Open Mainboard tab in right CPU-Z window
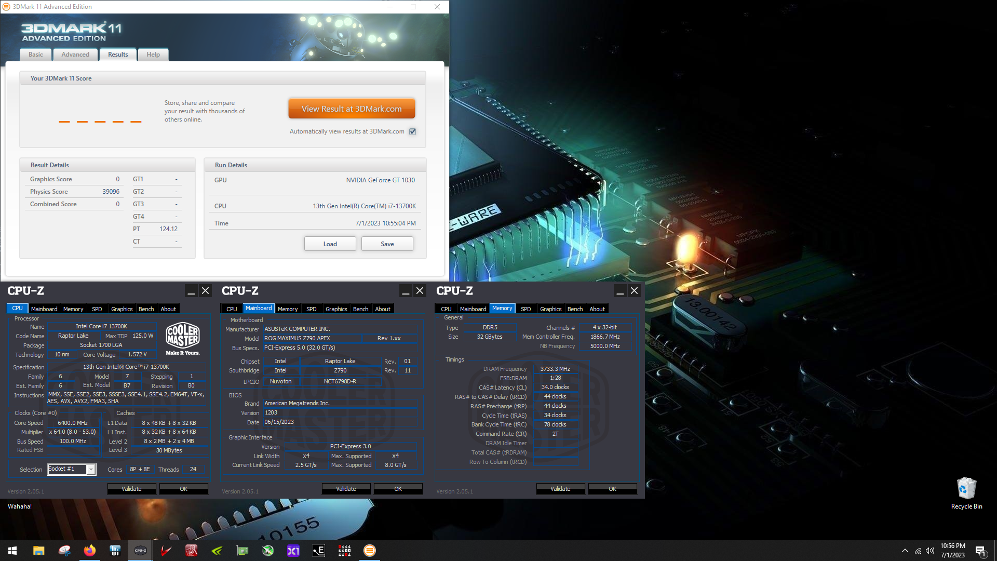997x561 pixels. pyautogui.click(x=473, y=309)
